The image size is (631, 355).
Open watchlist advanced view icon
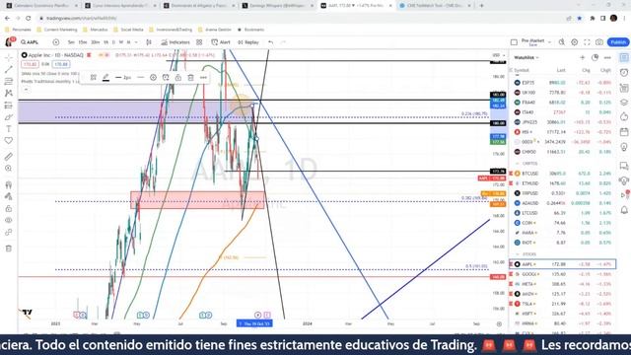(595, 57)
